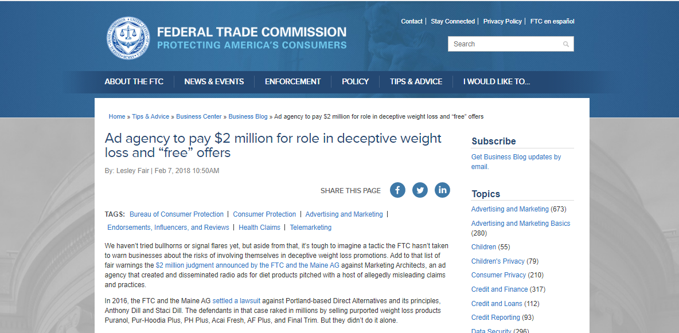Open Business Center breadcrumb link

(x=199, y=116)
